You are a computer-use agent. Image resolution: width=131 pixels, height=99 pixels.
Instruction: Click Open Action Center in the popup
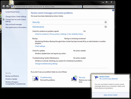point(111,95)
